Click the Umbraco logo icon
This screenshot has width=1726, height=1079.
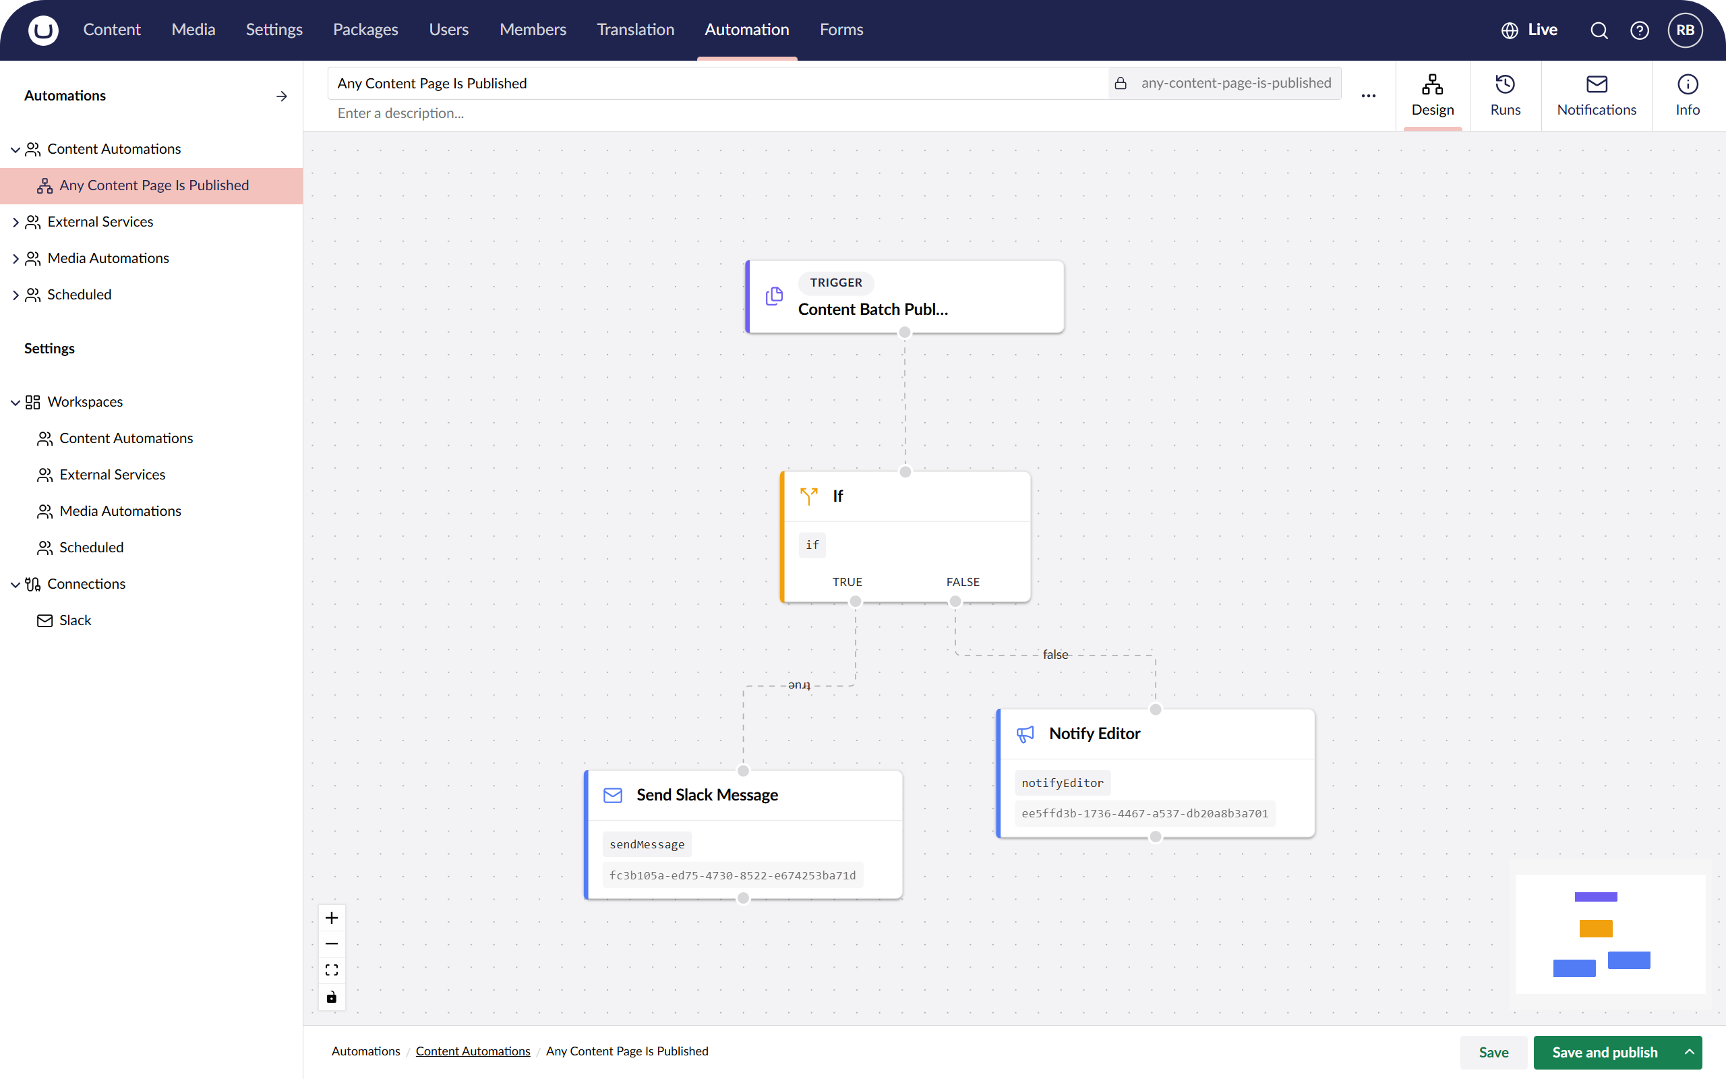tap(42, 30)
